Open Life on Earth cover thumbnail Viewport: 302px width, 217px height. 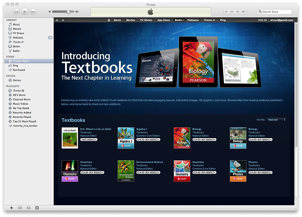tap(70, 138)
